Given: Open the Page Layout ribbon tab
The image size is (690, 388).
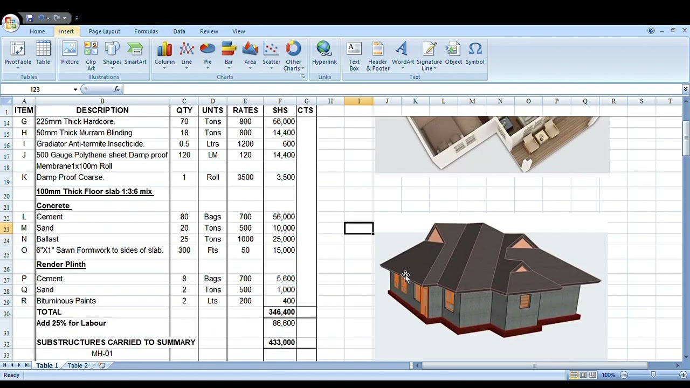Looking at the screenshot, I should point(105,31).
